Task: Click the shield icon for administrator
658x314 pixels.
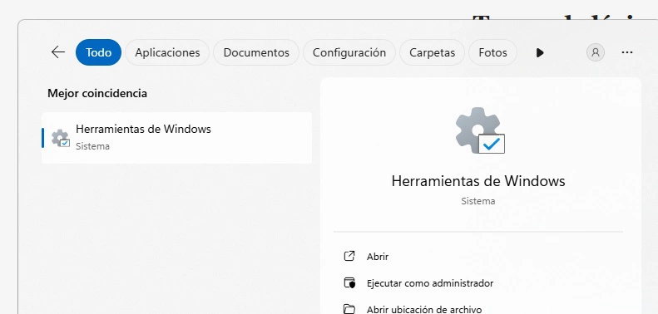Action: [349, 283]
